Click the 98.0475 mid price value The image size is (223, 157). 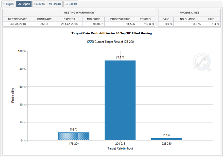tap(98, 24)
